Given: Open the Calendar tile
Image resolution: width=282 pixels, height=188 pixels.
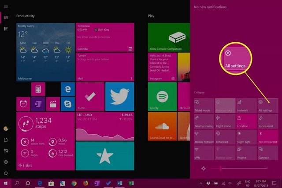Looking at the screenshot, I should [105, 37].
